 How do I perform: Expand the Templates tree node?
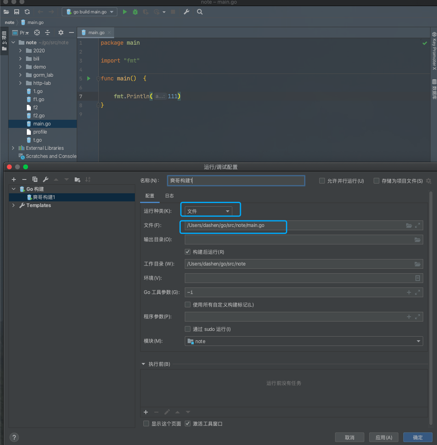pos(14,205)
